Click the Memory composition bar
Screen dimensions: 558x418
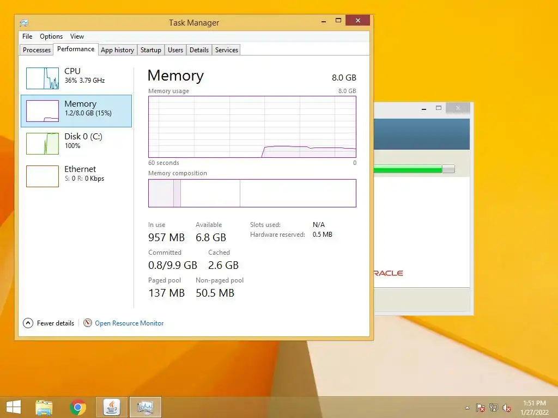point(252,193)
